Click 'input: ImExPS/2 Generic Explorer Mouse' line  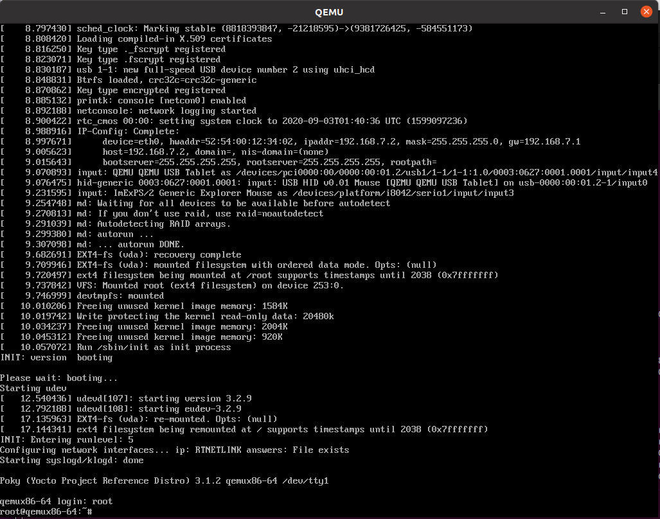coord(257,193)
